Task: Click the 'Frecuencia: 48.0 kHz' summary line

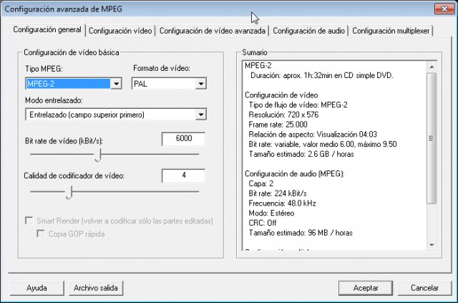Action: coord(282,203)
